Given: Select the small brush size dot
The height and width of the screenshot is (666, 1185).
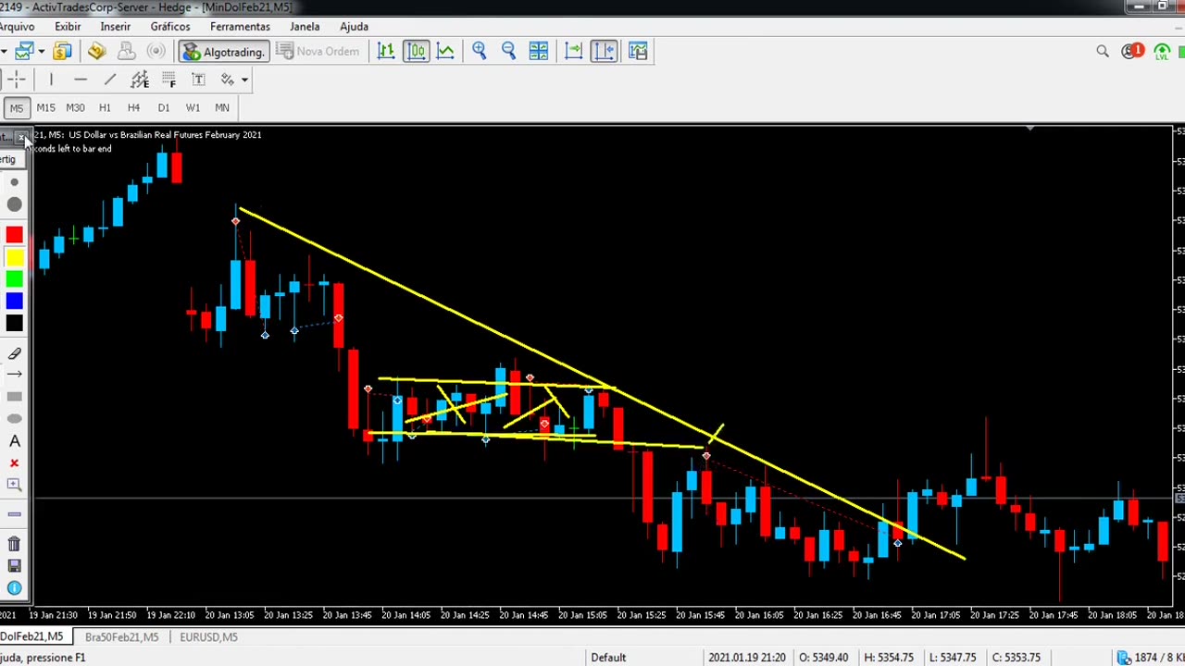Looking at the screenshot, I should pyautogui.click(x=14, y=183).
